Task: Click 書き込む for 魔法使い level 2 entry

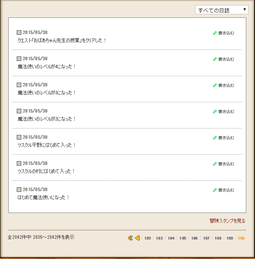Action: click(226, 111)
